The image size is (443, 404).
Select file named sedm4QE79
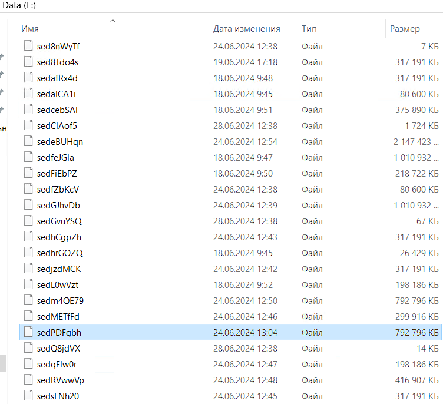60,300
